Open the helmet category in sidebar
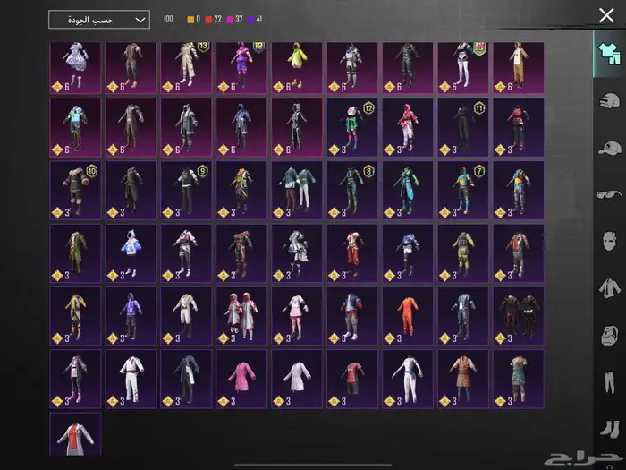The height and width of the screenshot is (470, 626). (x=609, y=100)
